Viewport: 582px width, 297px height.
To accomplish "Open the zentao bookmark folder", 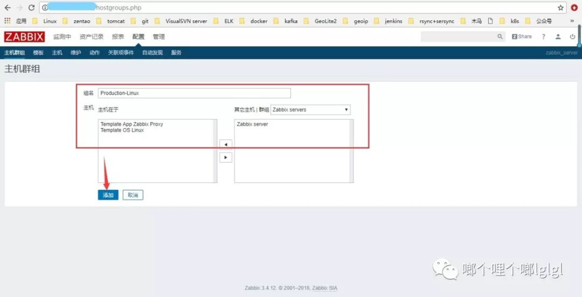I will point(77,21).
